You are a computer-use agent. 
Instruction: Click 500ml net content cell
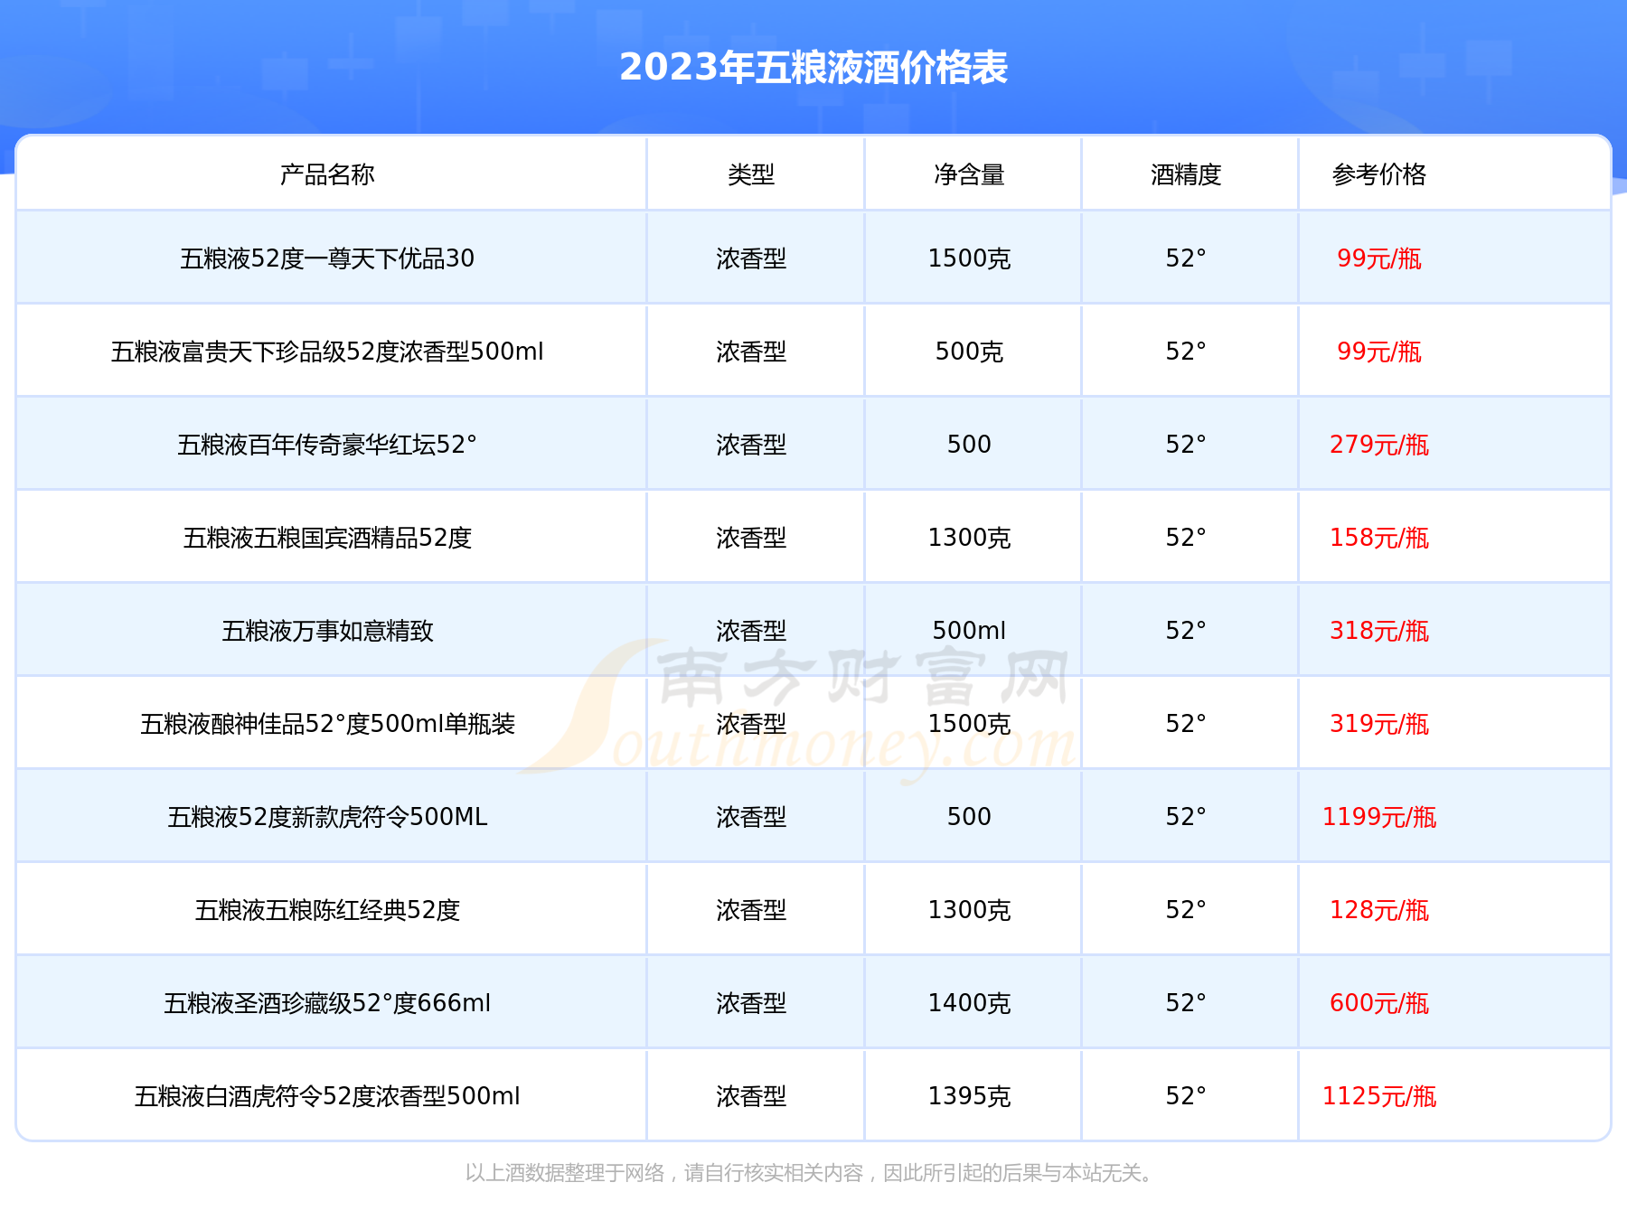tap(969, 631)
